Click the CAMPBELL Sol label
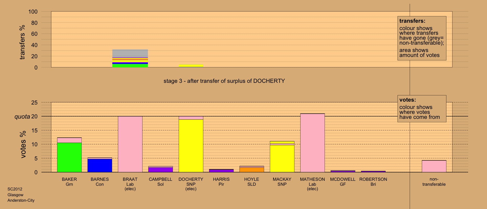Screen dimensions: 487x209 point(161,182)
